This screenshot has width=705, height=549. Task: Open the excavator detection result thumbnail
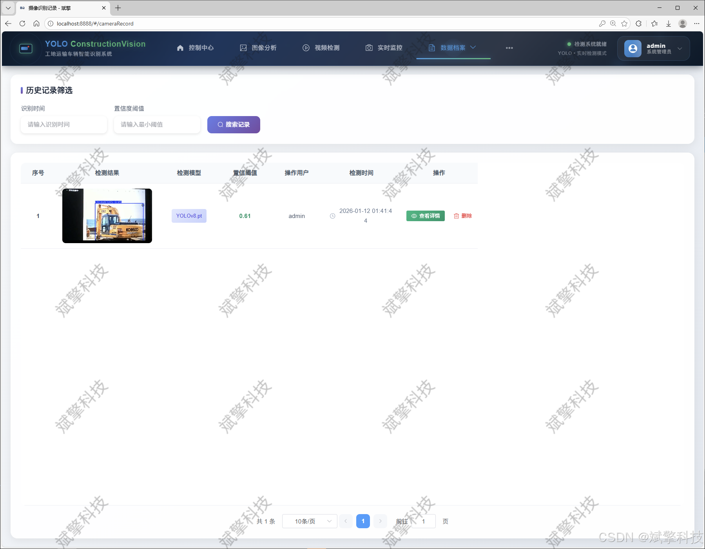pyautogui.click(x=107, y=216)
